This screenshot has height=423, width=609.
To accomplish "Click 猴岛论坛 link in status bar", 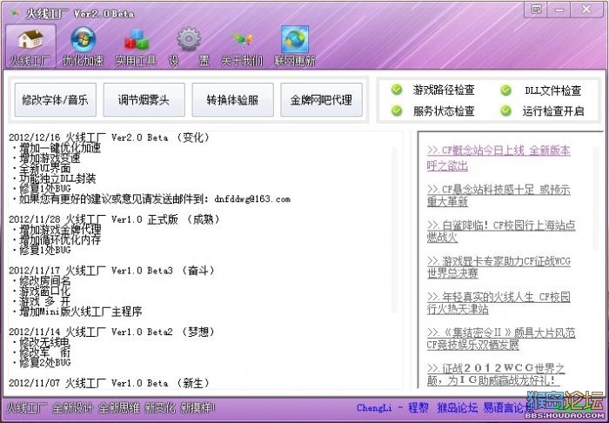I will tap(457, 408).
